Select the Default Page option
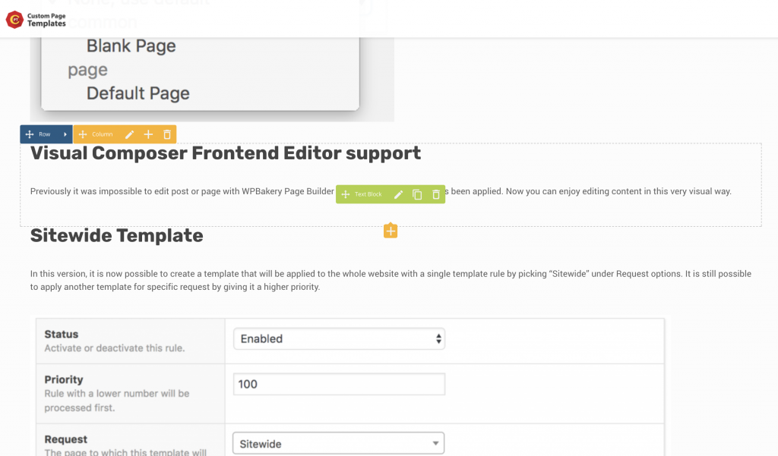Viewport: 778px width, 456px height. pyautogui.click(x=138, y=93)
